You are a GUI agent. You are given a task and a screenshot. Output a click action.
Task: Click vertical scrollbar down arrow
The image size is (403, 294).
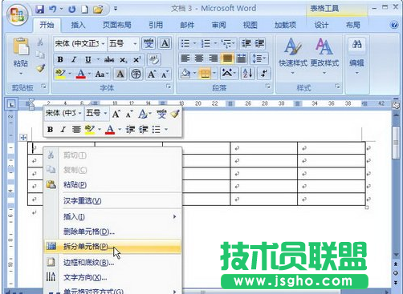point(396,255)
